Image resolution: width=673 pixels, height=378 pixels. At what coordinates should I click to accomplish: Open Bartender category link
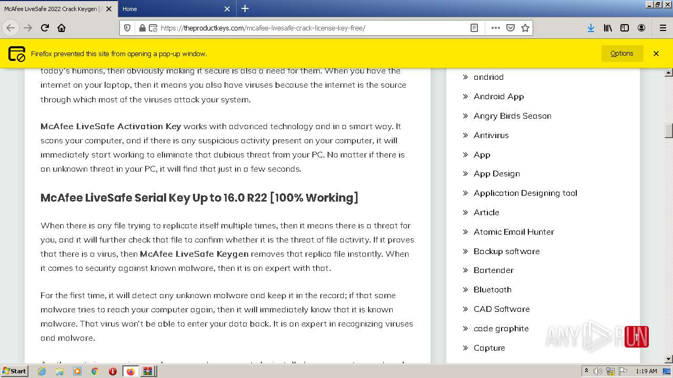coord(493,270)
